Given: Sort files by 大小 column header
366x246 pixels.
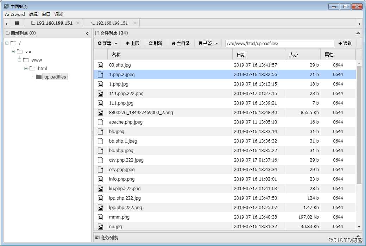Looking at the screenshot, I should coord(303,55).
